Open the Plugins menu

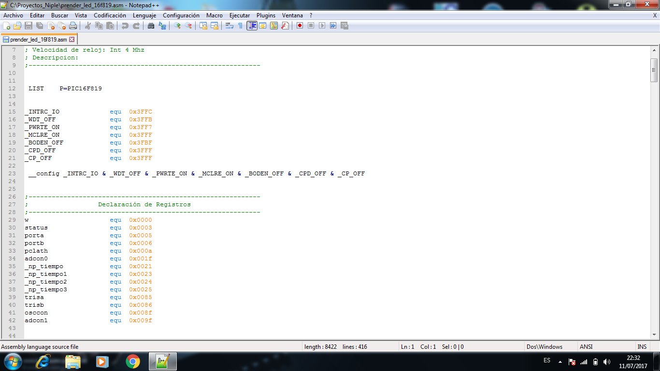[x=266, y=15]
